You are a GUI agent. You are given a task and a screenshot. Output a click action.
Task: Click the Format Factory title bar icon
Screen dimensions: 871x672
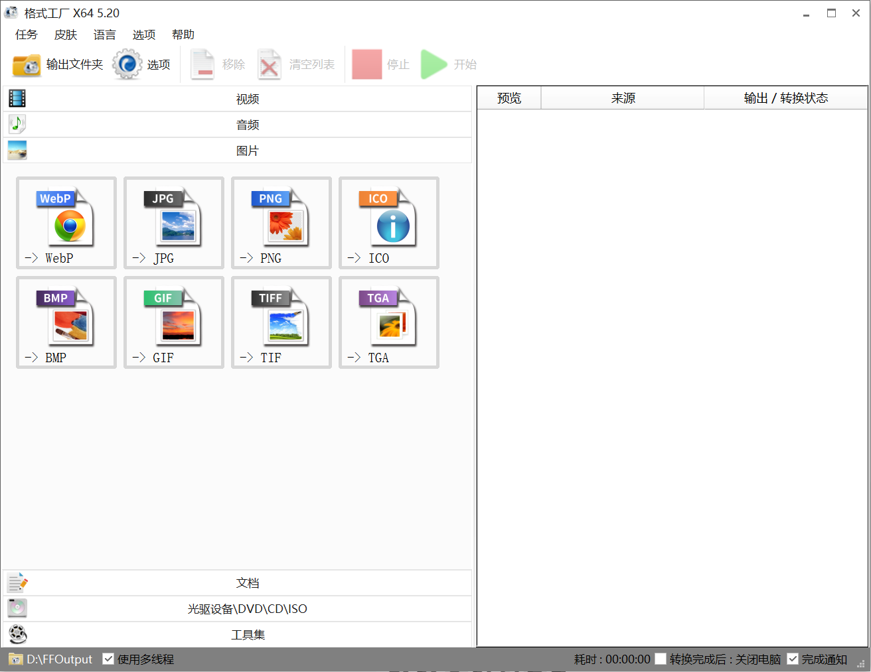(x=11, y=13)
